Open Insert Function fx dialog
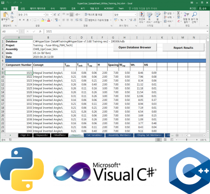Image resolution: width=210 pixels, height=194 pixels. 40,32
